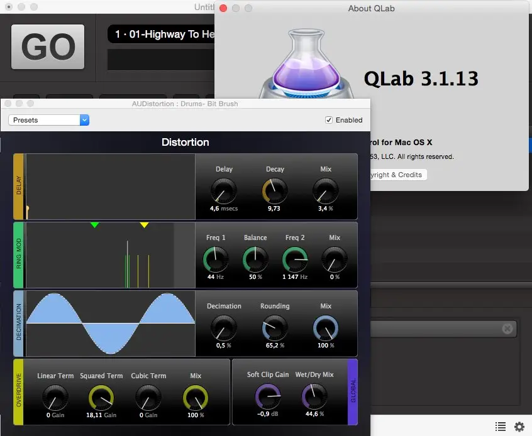Click the 'AUDistortion : Drums- Bit Brush' window title
The height and width of the screenshot is (436, 532).
pyautogui.click(x=185, y=104)
